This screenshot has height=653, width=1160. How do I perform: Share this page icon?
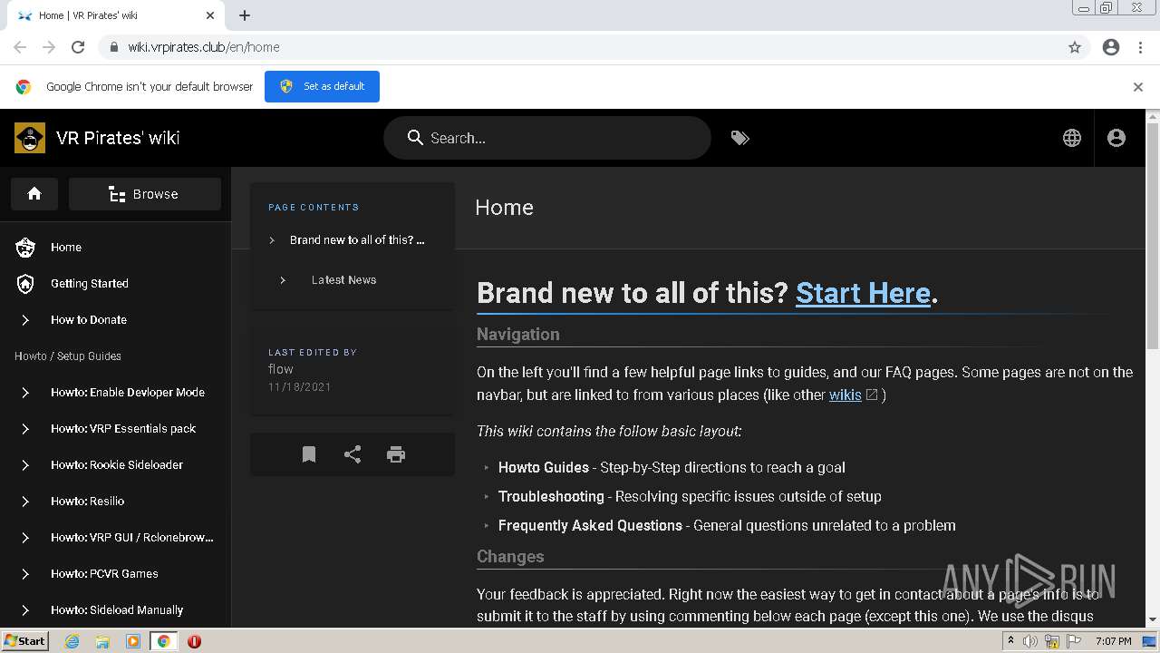pyautogui.click(x=353, y=454)
